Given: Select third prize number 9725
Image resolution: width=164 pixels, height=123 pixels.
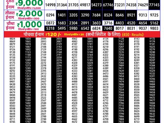Looking at the screenshot, I should 154,15.
